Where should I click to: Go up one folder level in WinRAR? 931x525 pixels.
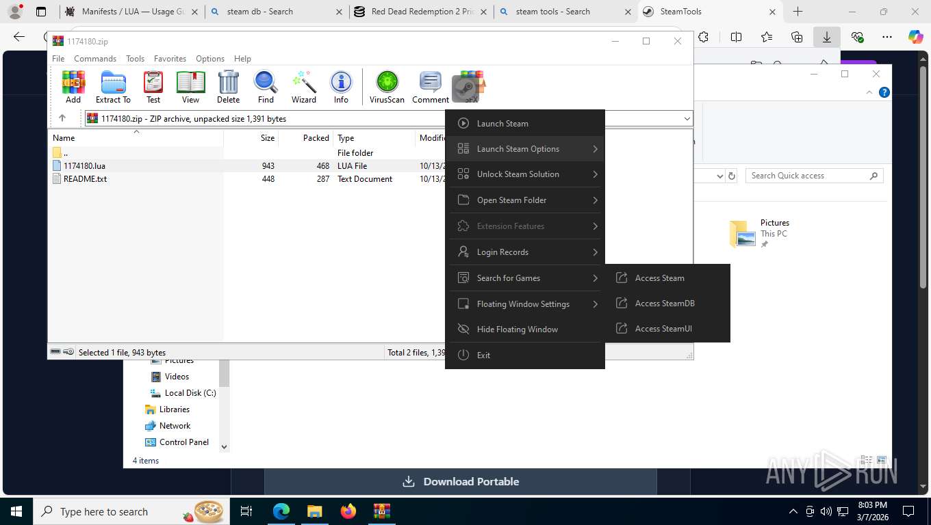[62, 118]
